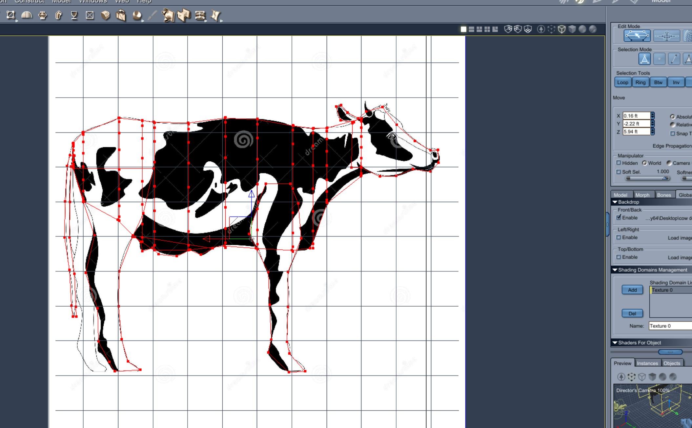Collapse Shading Domains Management section

coord(615,270)
